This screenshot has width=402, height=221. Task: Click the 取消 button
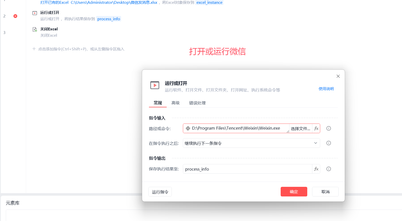click(325, 192)
